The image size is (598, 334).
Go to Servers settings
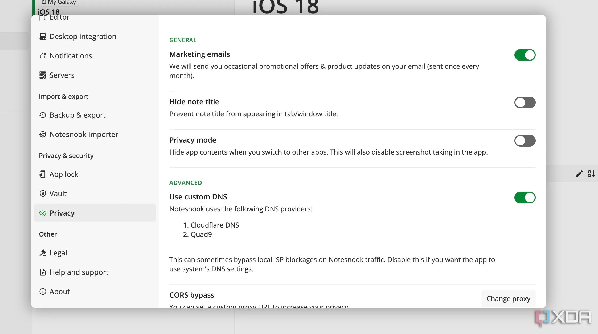point(95,75)
